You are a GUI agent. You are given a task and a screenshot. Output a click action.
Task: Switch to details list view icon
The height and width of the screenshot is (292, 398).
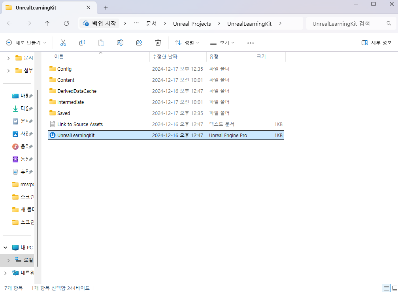point(386,288)
